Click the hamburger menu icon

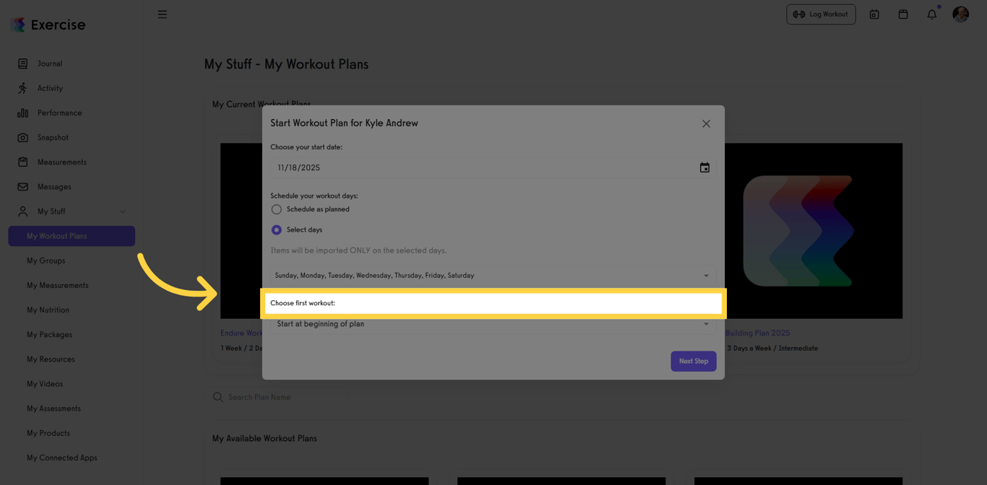[163, 14]
